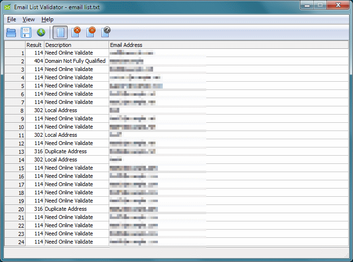The width and height of the screenshot is (353, 262).
Task: Click the list icon with red X badge
Action: [x=76, y=32]
